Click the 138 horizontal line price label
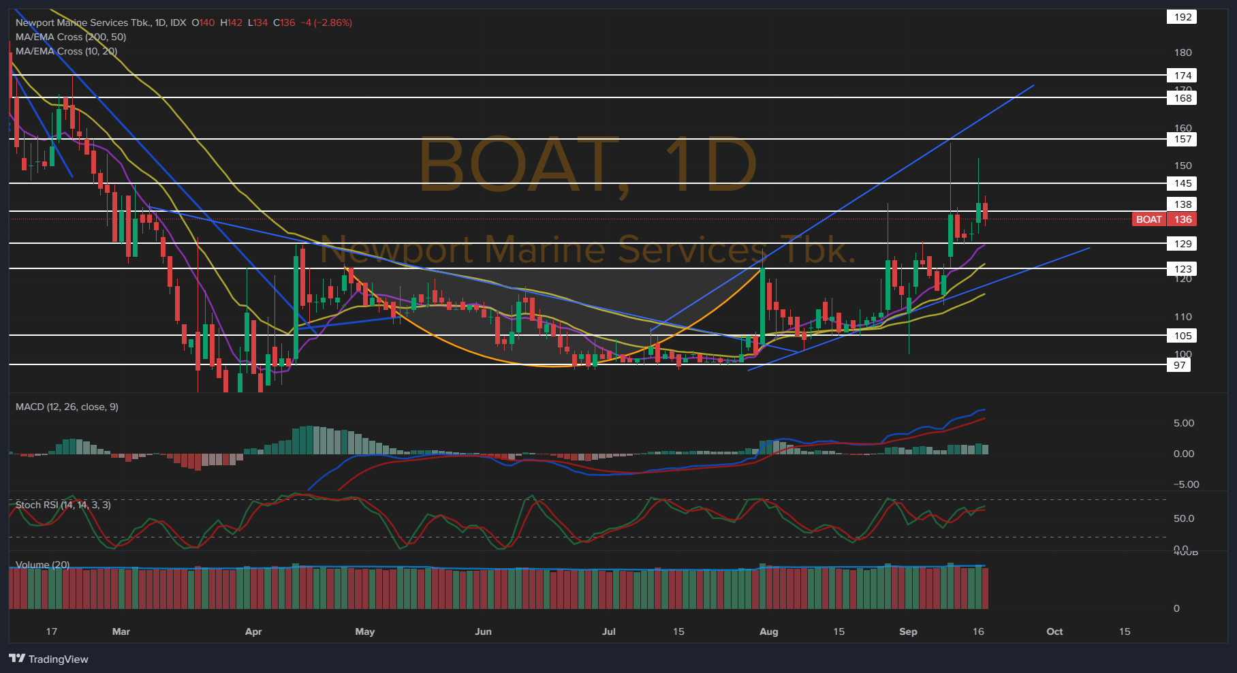The image size is (1237, 673). point(1183,204)
